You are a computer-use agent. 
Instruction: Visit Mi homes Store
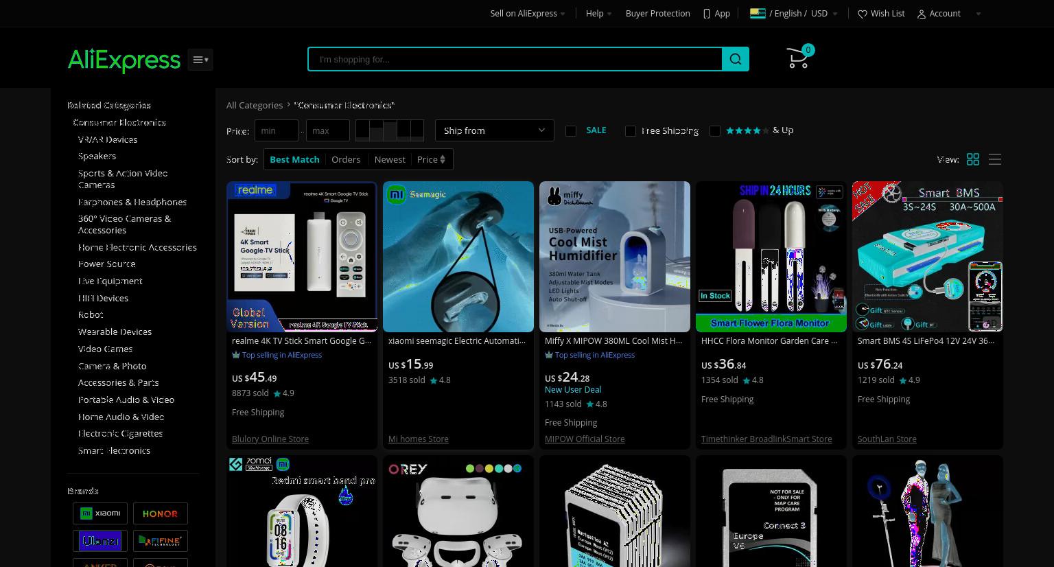(x=419, y=439)
